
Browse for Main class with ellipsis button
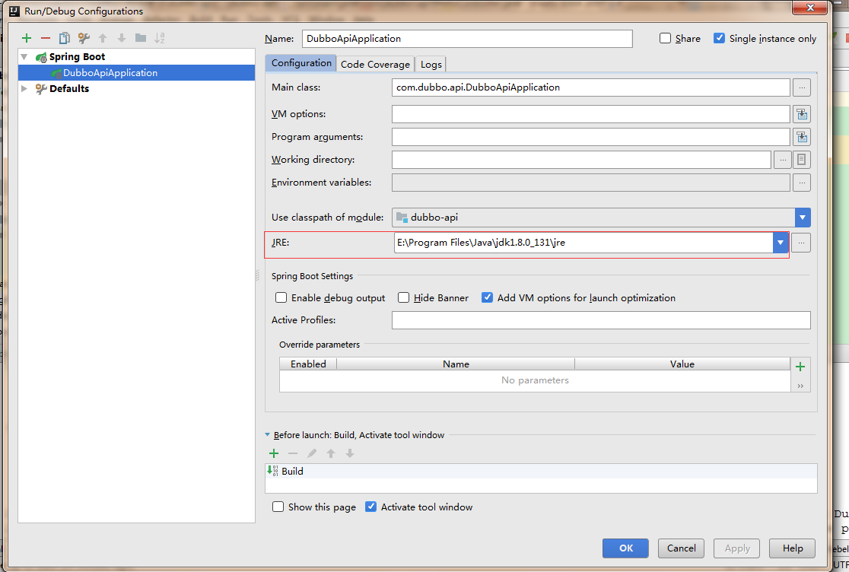pyautogui.click(x=801, y=87)
